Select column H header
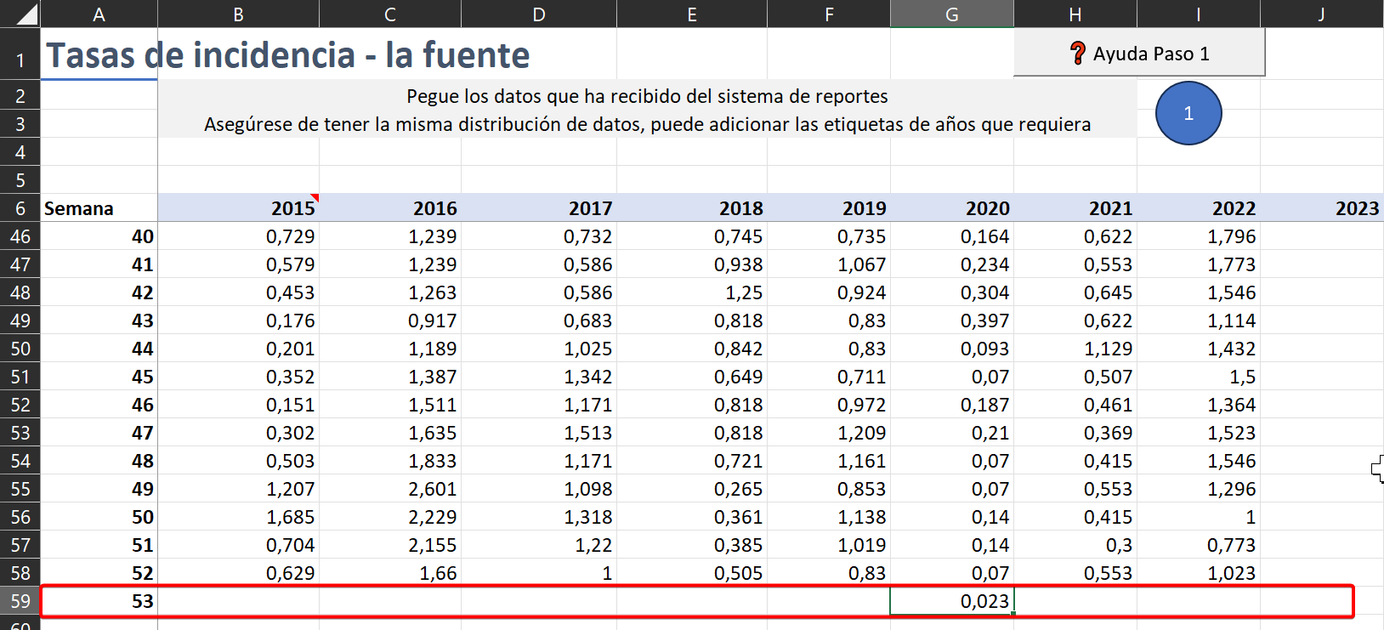This screenshot has width=1384, height=630. coord(1075,14)
